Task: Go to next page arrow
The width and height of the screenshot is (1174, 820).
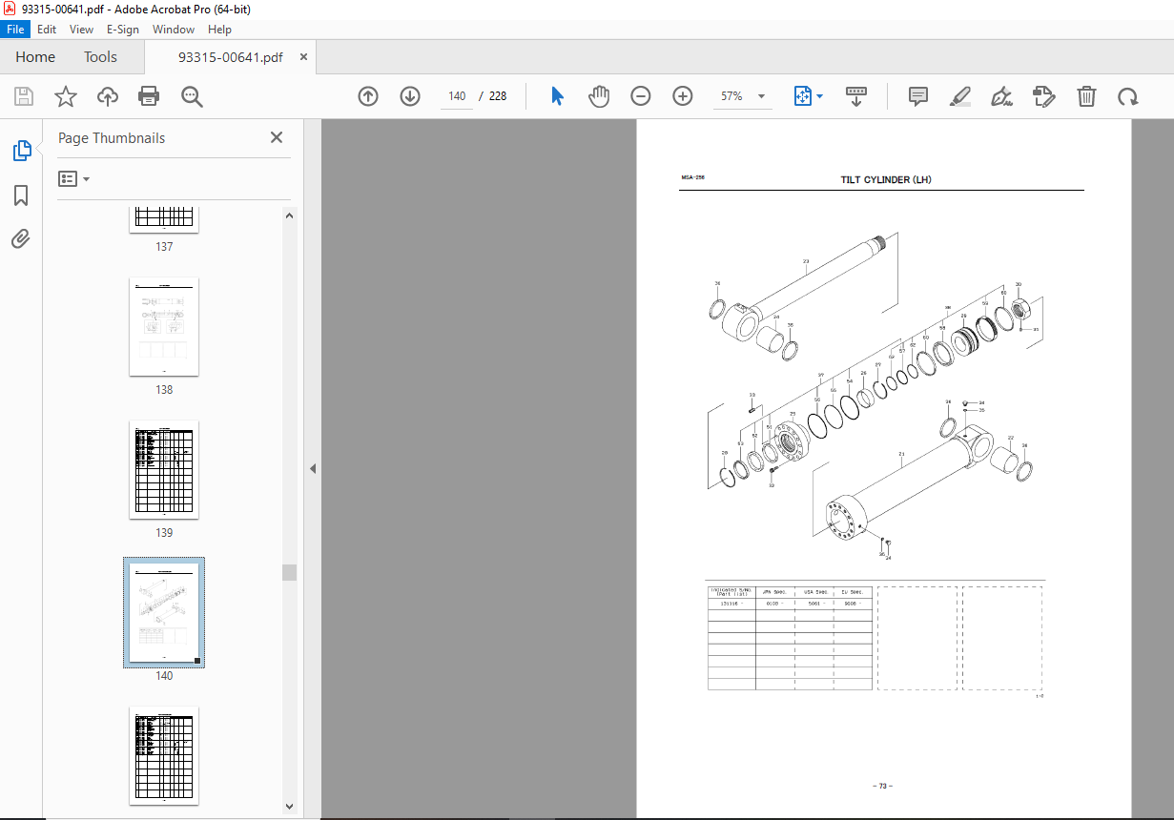Action: (410, 96)
